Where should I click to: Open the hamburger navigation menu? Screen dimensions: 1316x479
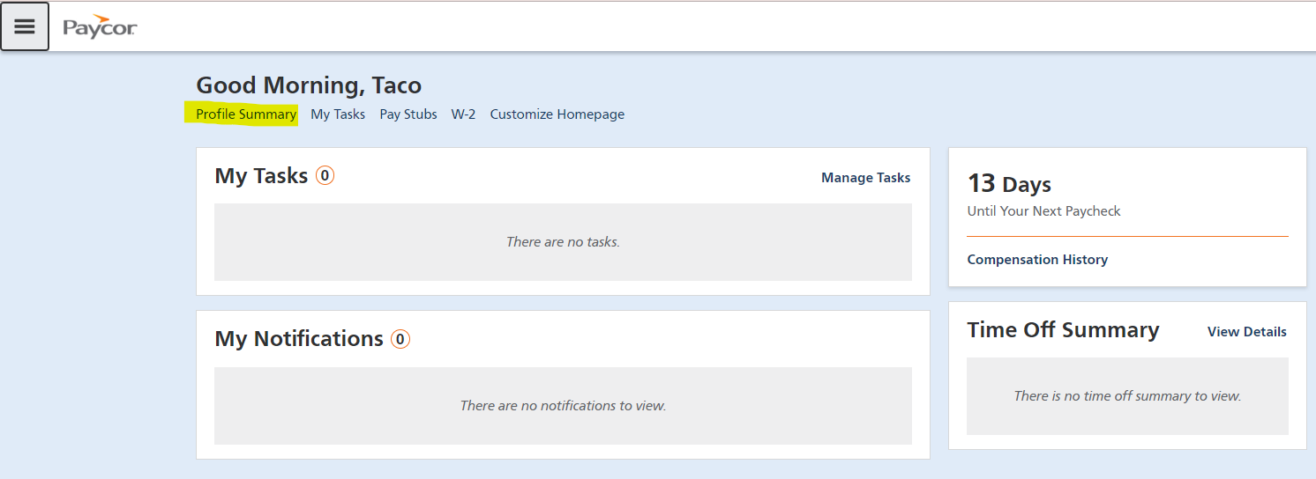click(25, 26)
